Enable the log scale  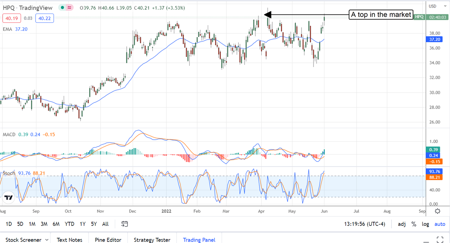pyautogui.click(x=425, y=224)
